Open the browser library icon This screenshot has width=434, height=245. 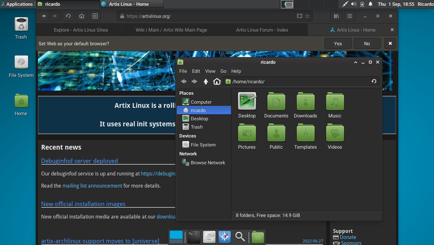(x=336, y=16)
